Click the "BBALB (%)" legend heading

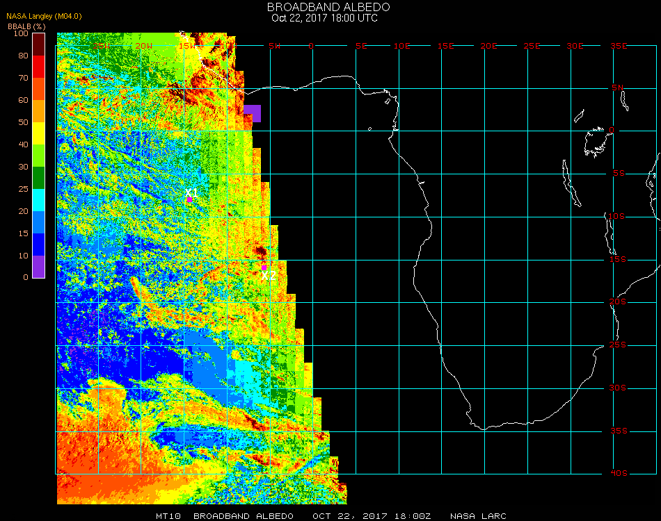(x=26, y=26)
